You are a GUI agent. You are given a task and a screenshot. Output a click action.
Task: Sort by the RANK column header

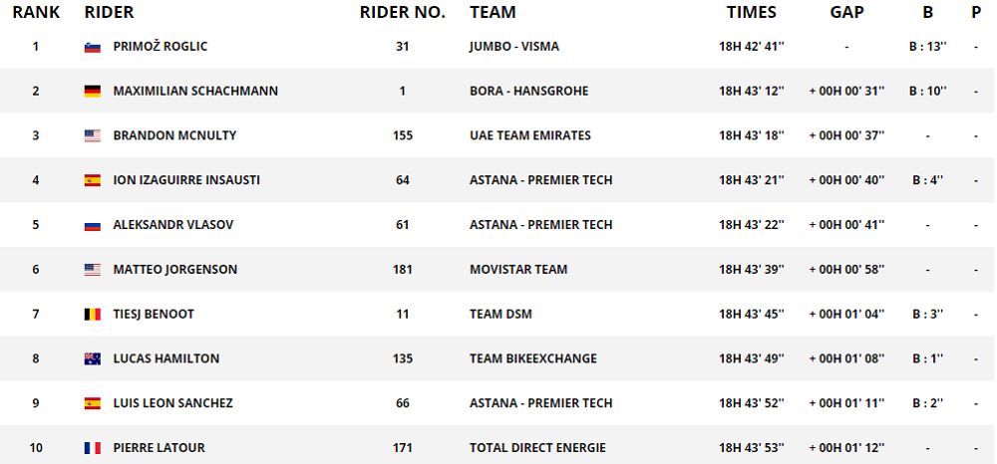[x=36, y=13]
